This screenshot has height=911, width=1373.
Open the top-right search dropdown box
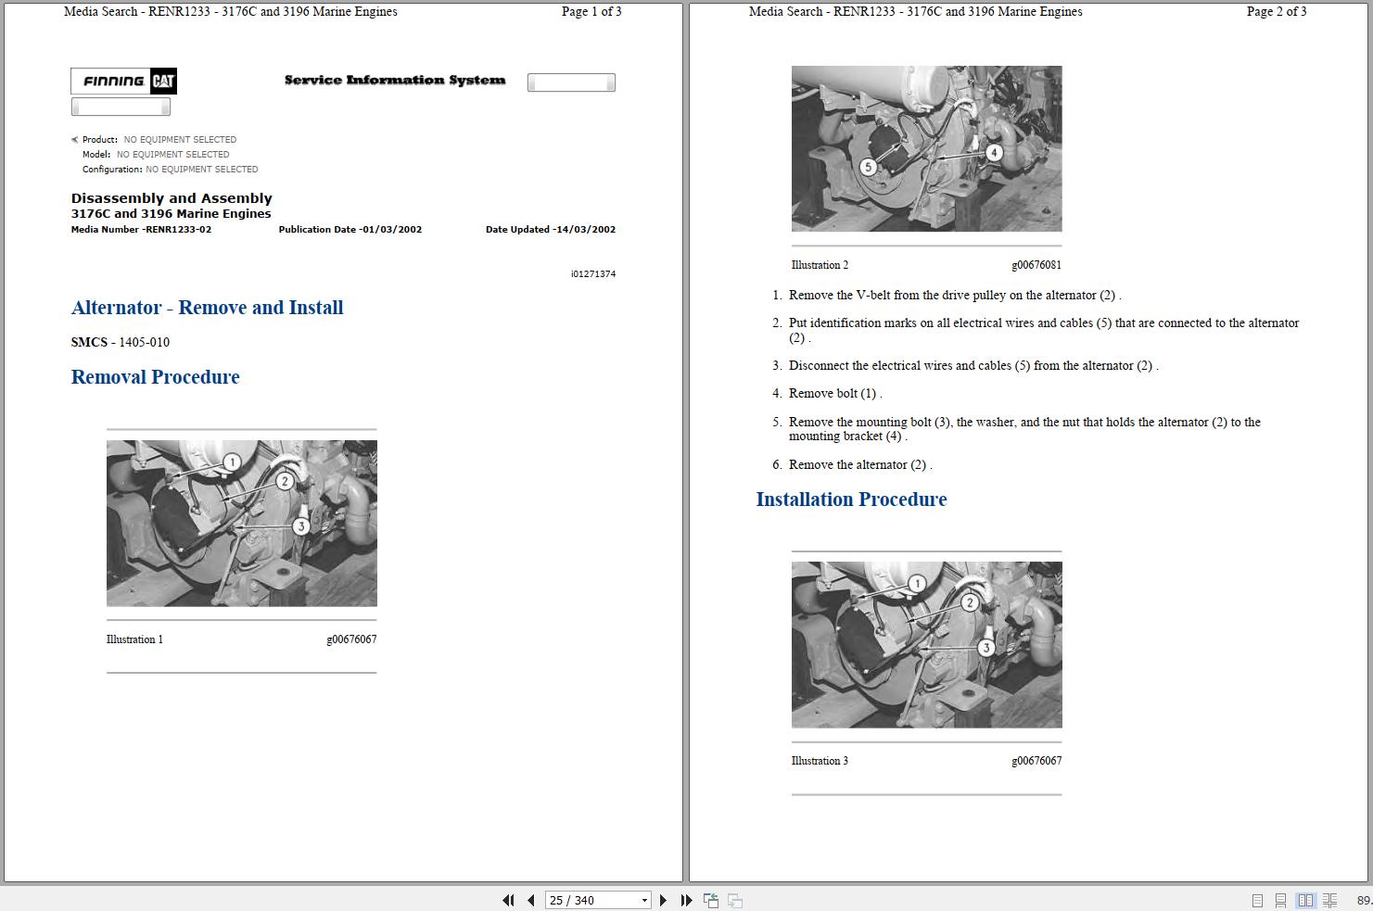571,82
